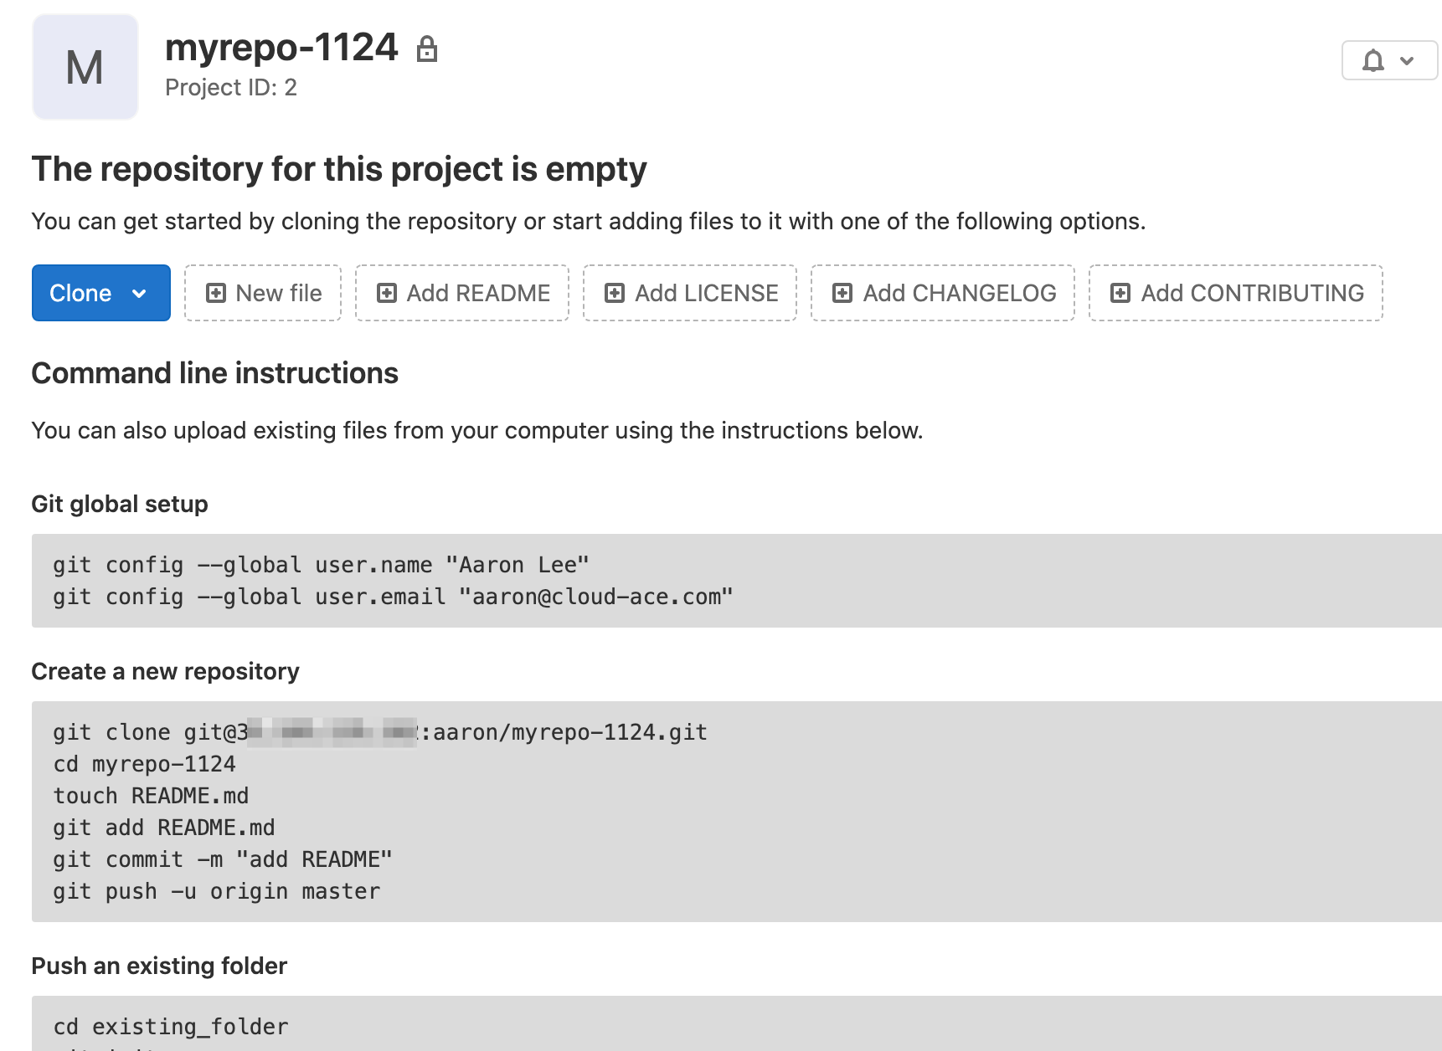The height and width of the screenshot is (1051, 1442).
Task: Tap the plus icon on Add CONTRIBUTING
Action: click(x=1120, y=293)
